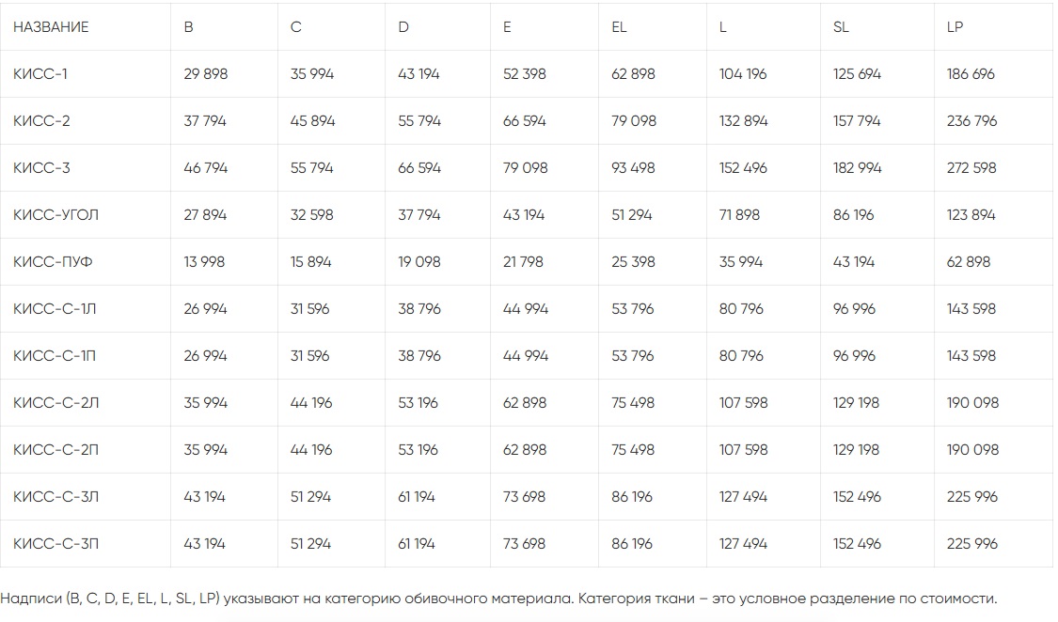The image size is (1058, 622).
Task: Click the 123 894 price in КИСС-УГОЛ row
Action: click(971, 215)
